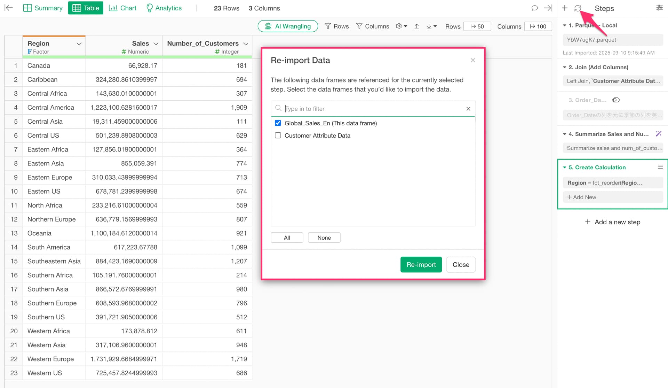Click the re-import refresh icon

[578, 8]
